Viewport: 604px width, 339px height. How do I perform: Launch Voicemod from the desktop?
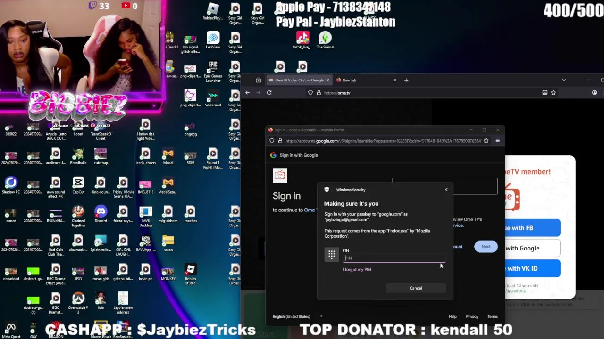[x=213, y=98]
